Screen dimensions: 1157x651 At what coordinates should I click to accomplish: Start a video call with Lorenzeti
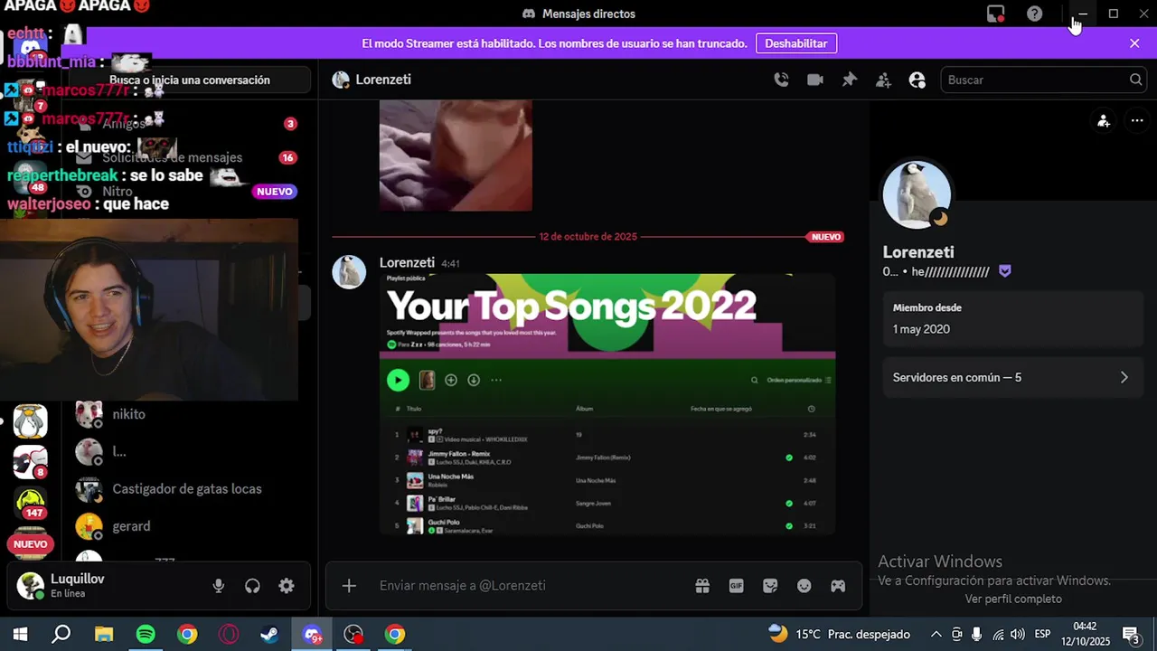coord(815,80)
